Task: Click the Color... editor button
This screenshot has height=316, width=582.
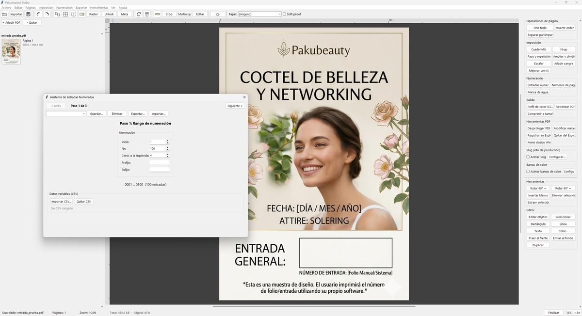Action: pyautogui.click(x=563, y=231)
